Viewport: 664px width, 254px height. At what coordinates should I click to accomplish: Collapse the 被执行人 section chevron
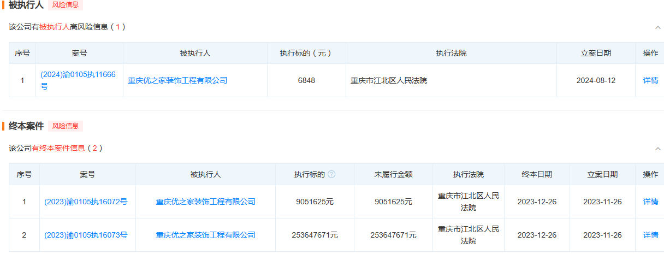(x=658, y=27)
